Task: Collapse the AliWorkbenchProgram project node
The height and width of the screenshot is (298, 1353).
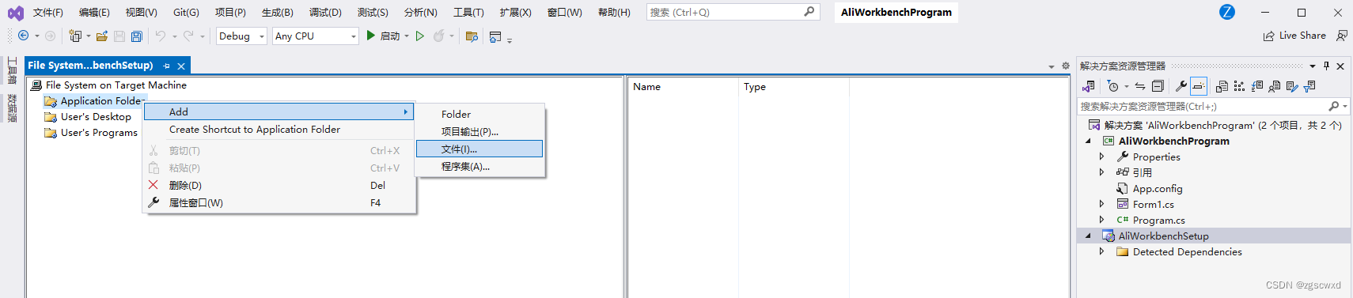Action: click(x=1088, y=141)
